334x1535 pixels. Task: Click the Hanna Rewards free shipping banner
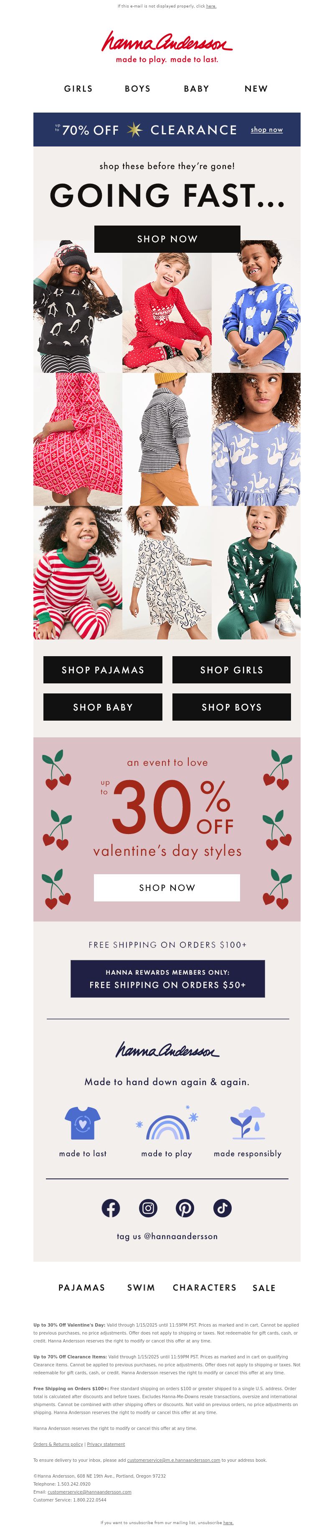167,978
